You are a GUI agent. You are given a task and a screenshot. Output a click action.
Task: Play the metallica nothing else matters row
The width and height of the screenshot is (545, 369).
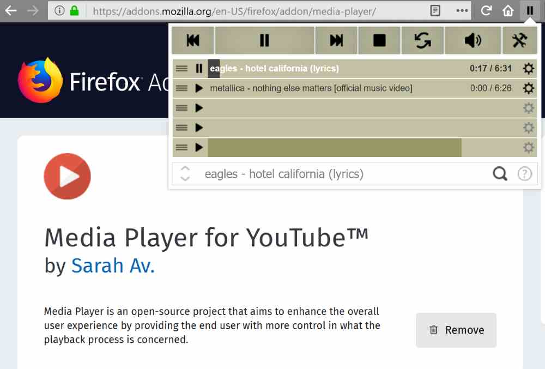(x=199, y=88)
